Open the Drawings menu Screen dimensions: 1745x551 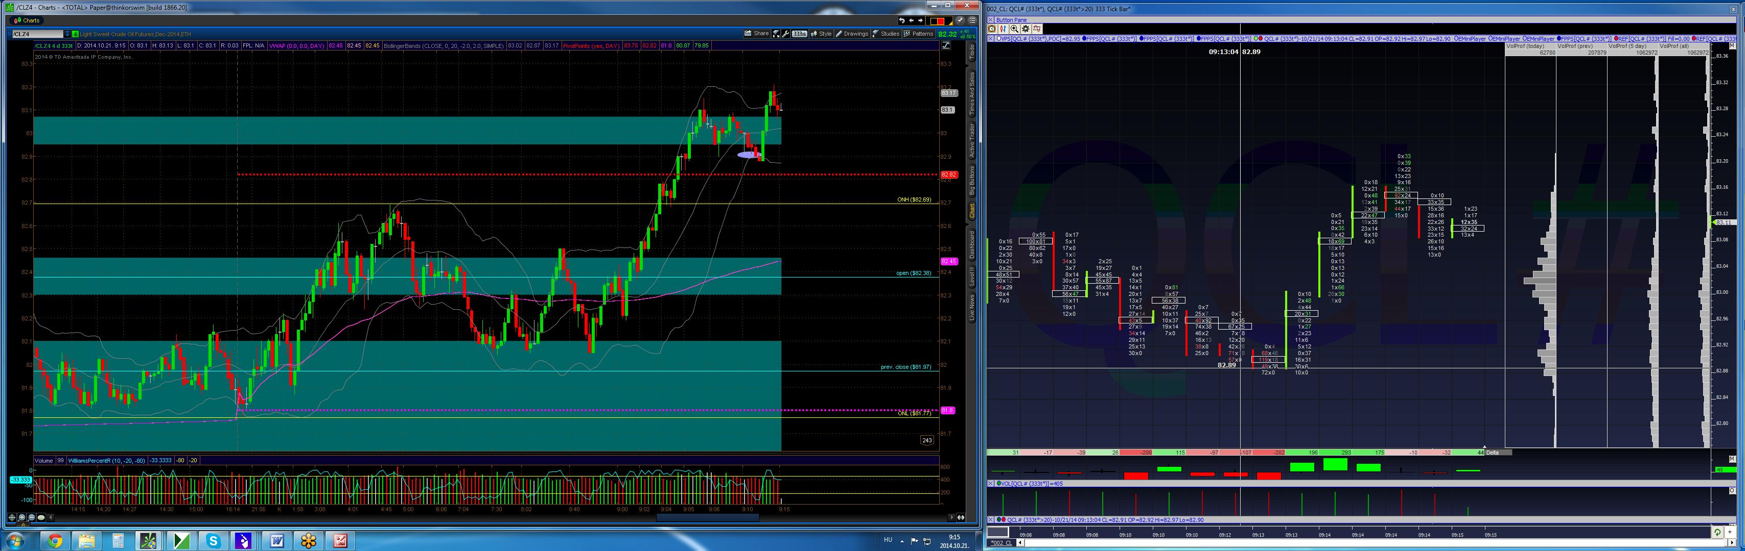tap(851, 34)
